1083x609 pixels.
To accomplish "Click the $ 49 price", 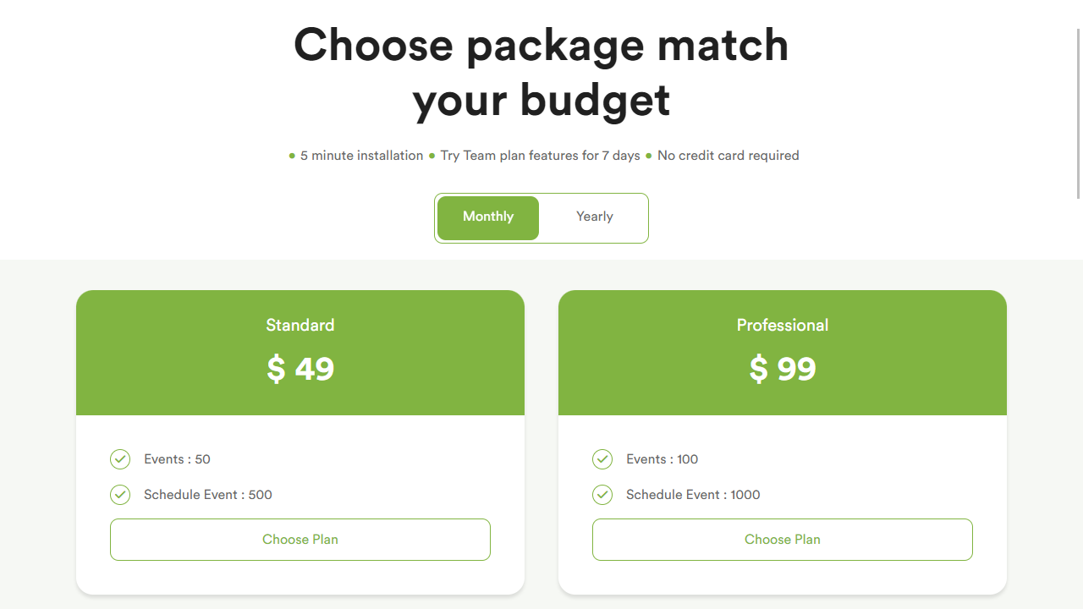I will 300,369.
